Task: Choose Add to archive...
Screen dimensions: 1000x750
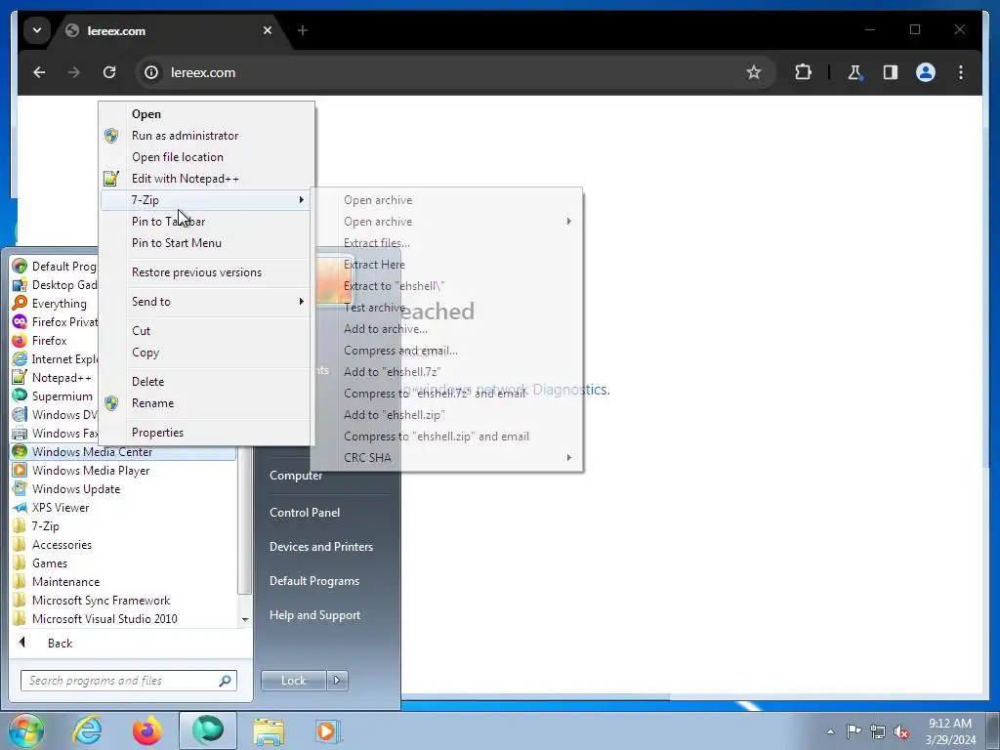Action: [446, 329]
